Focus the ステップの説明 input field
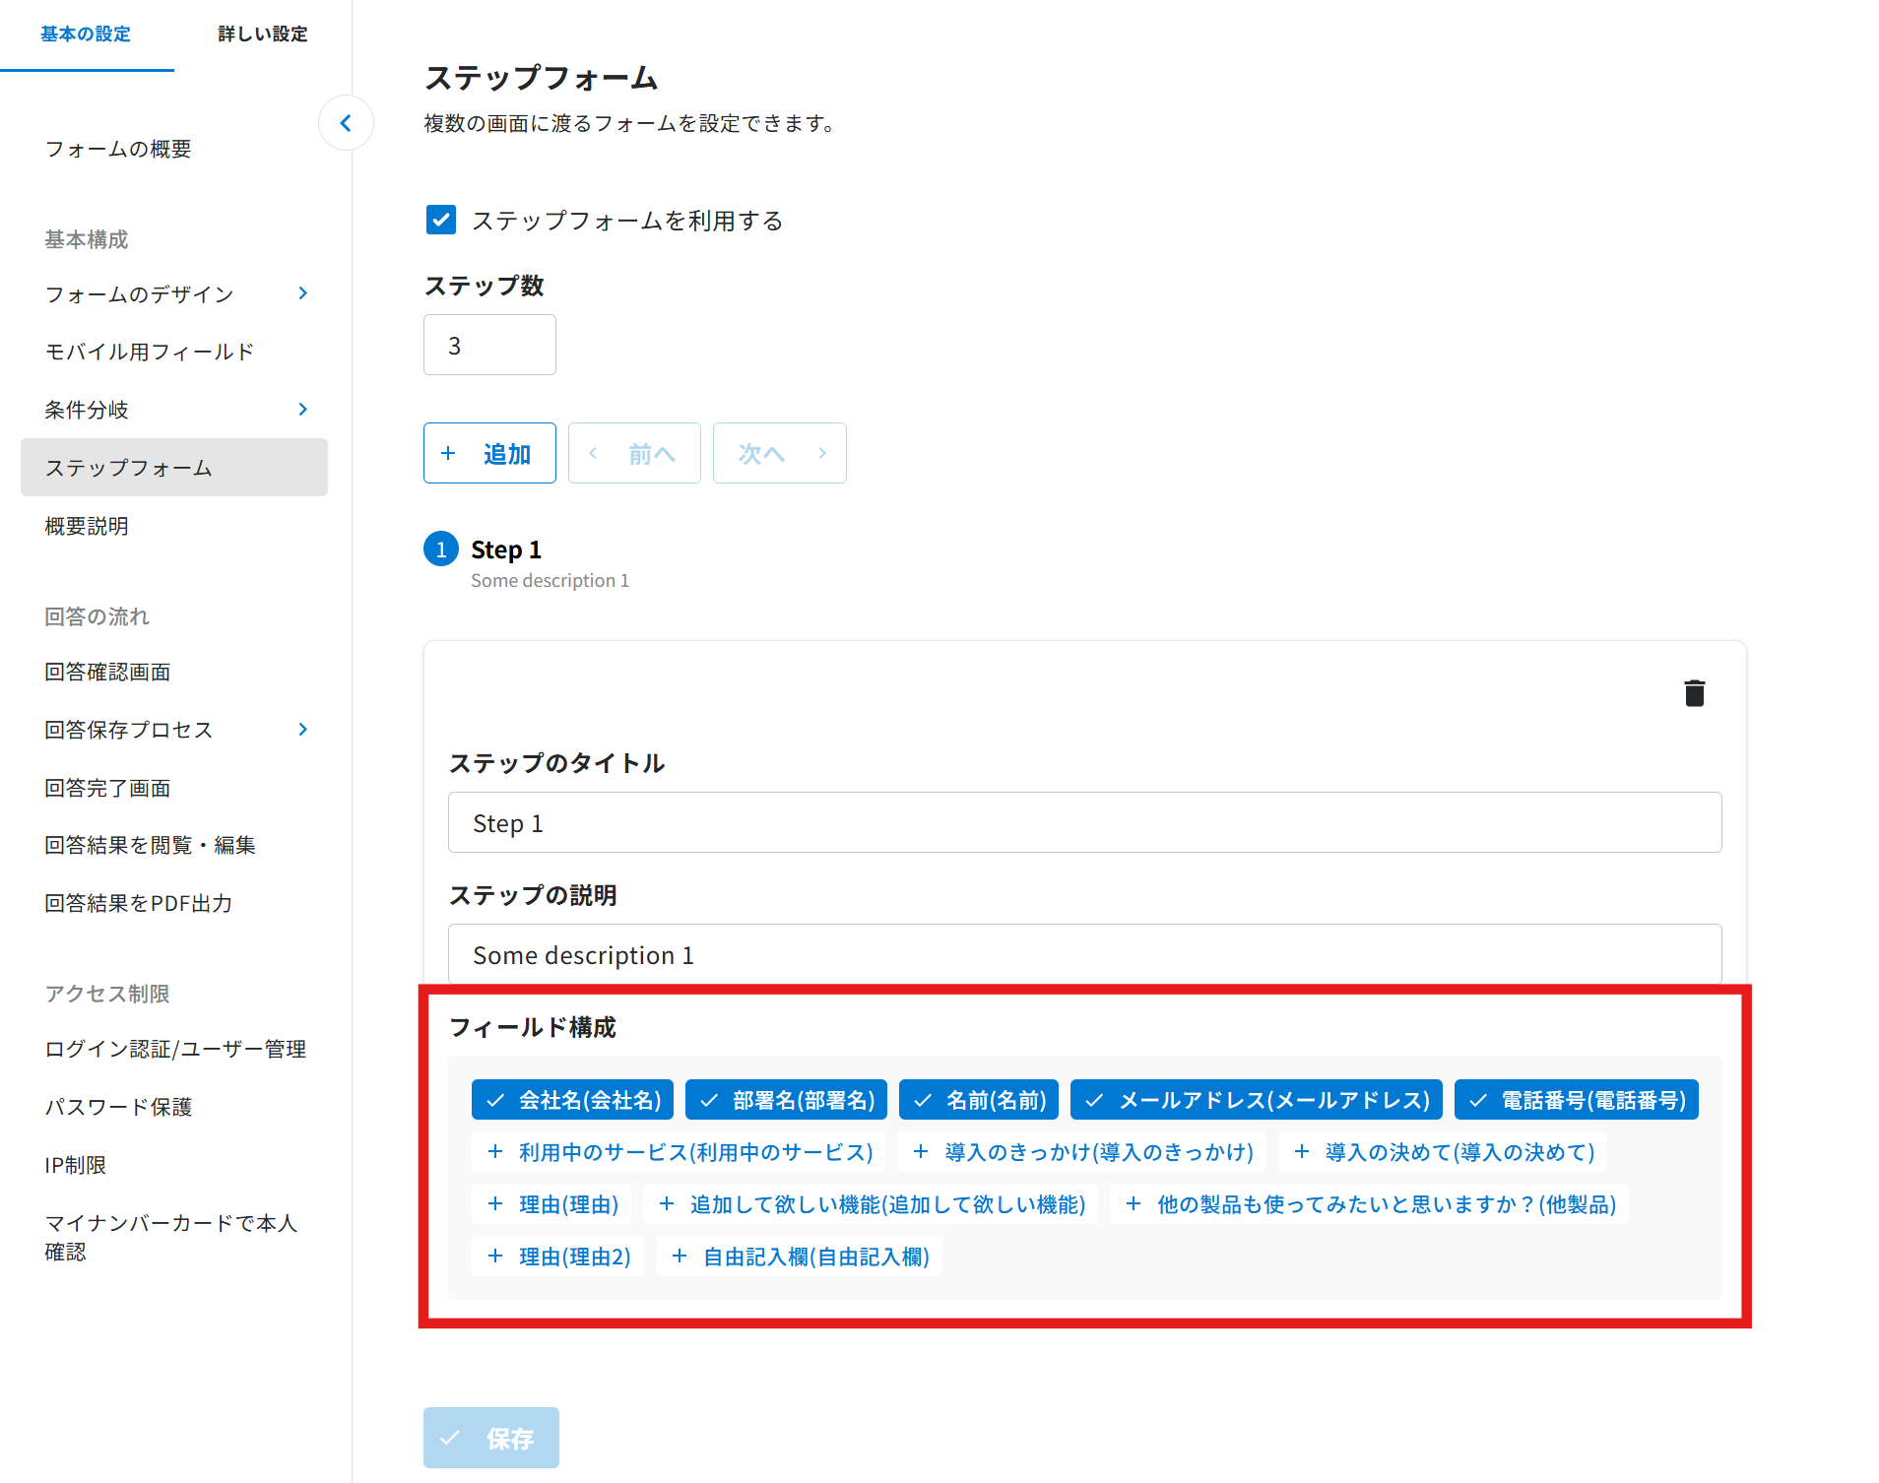 click(1084, 954)
